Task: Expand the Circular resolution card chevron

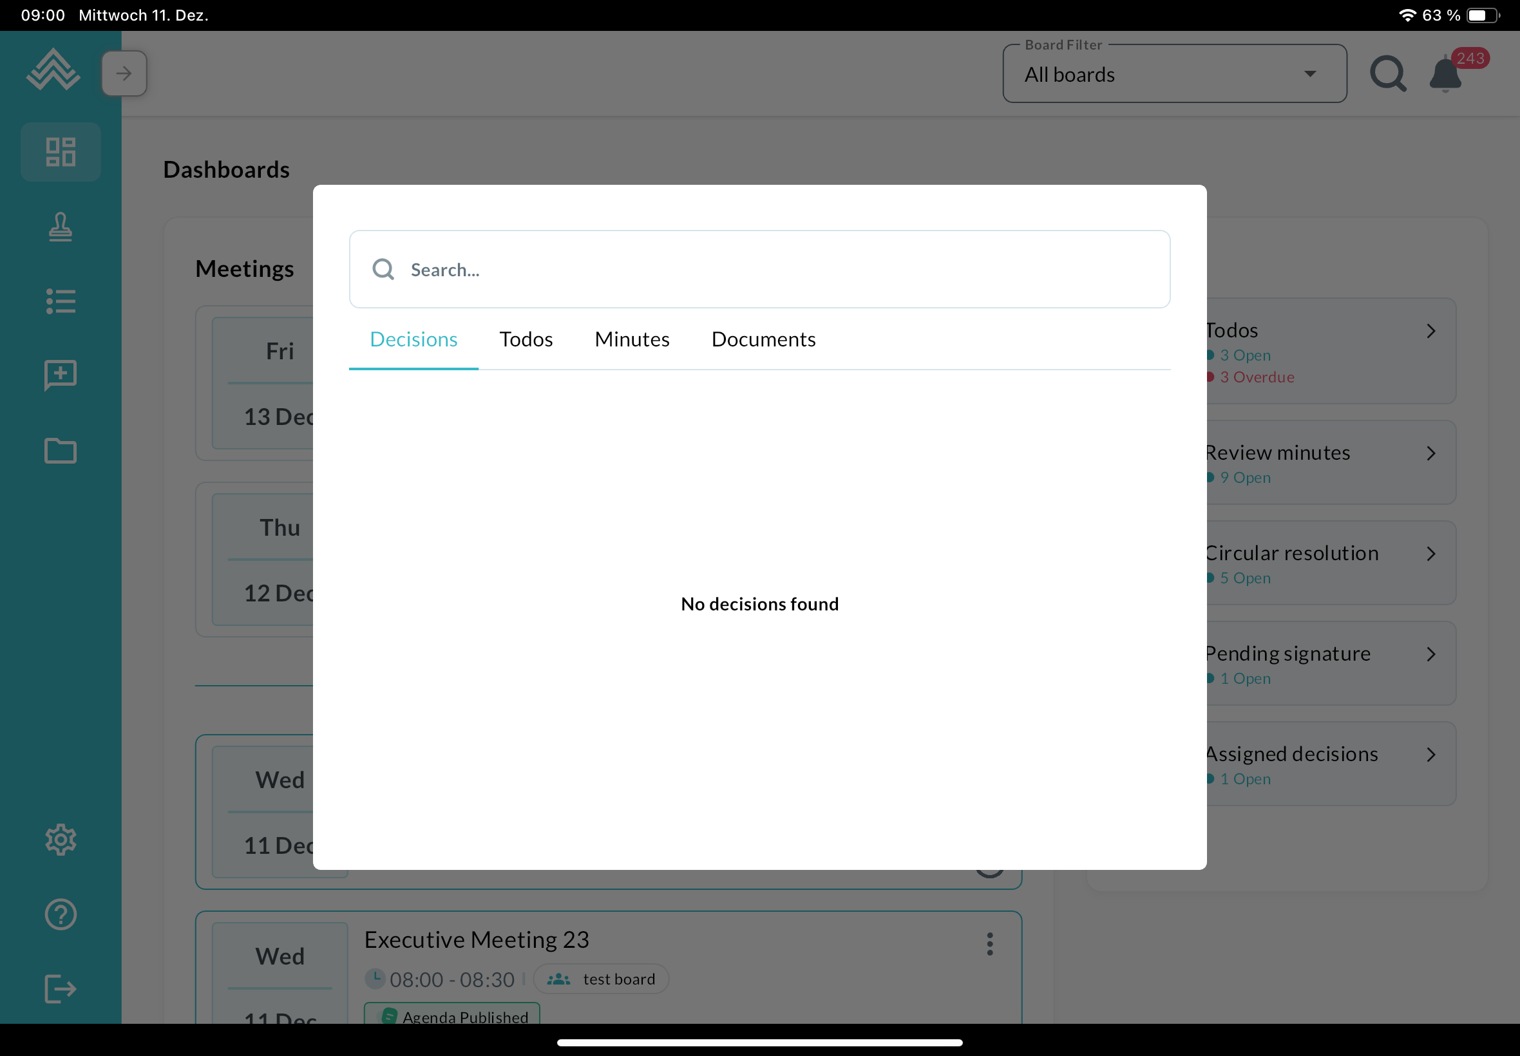Action: coord(1430,554)
